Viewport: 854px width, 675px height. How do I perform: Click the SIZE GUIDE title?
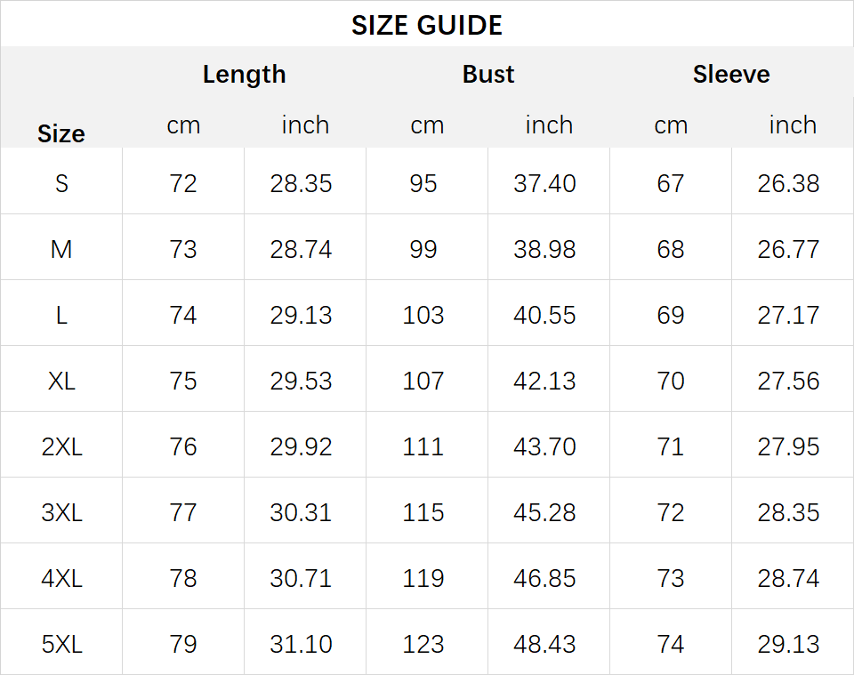(x=426, y=26)
